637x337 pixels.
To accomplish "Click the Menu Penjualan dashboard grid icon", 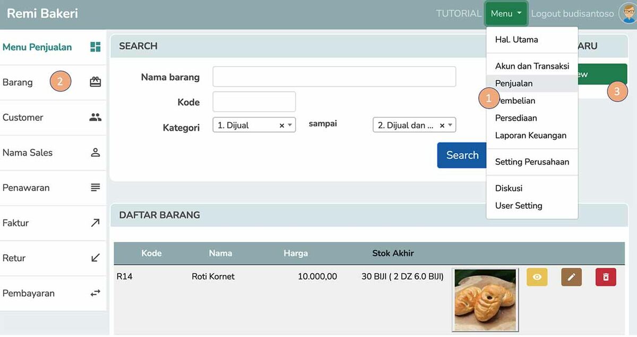I will [95, 47].
